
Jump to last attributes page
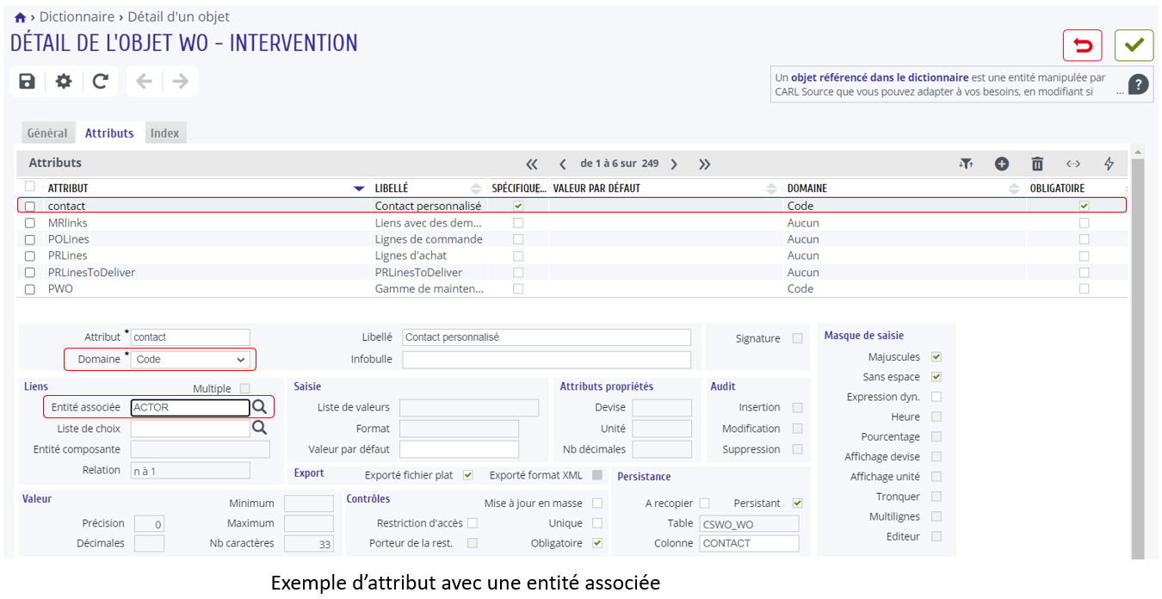[704, 164]
